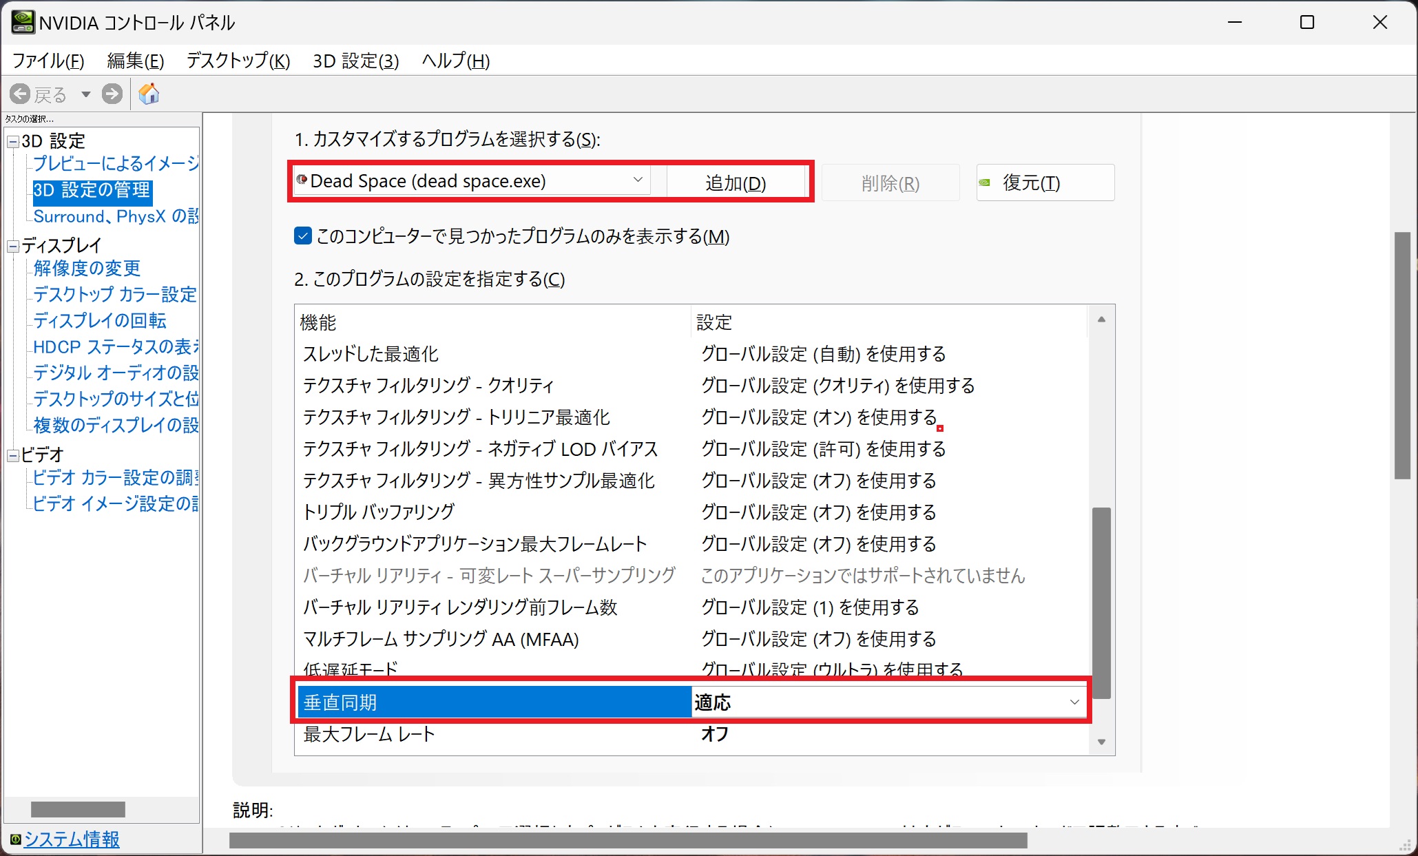Click the システム情報 icon at bottom left
This screenshot has width=1418, height=856.
click(15, 839)
